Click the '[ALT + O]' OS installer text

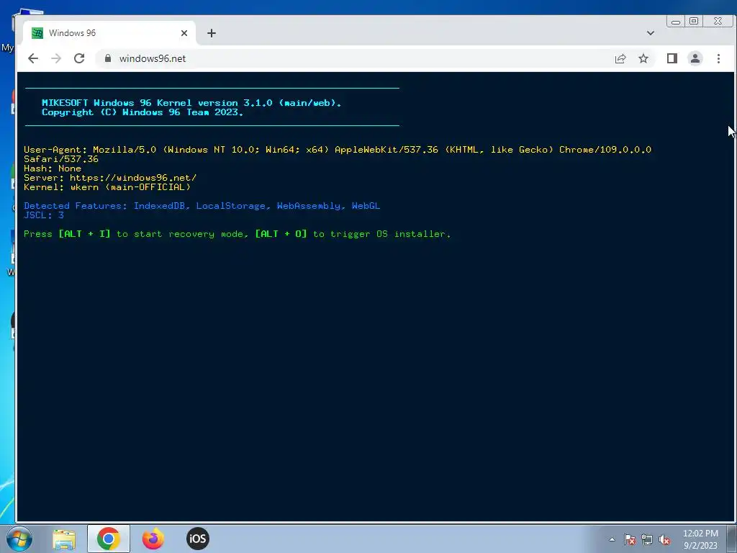tap(281, 234)
